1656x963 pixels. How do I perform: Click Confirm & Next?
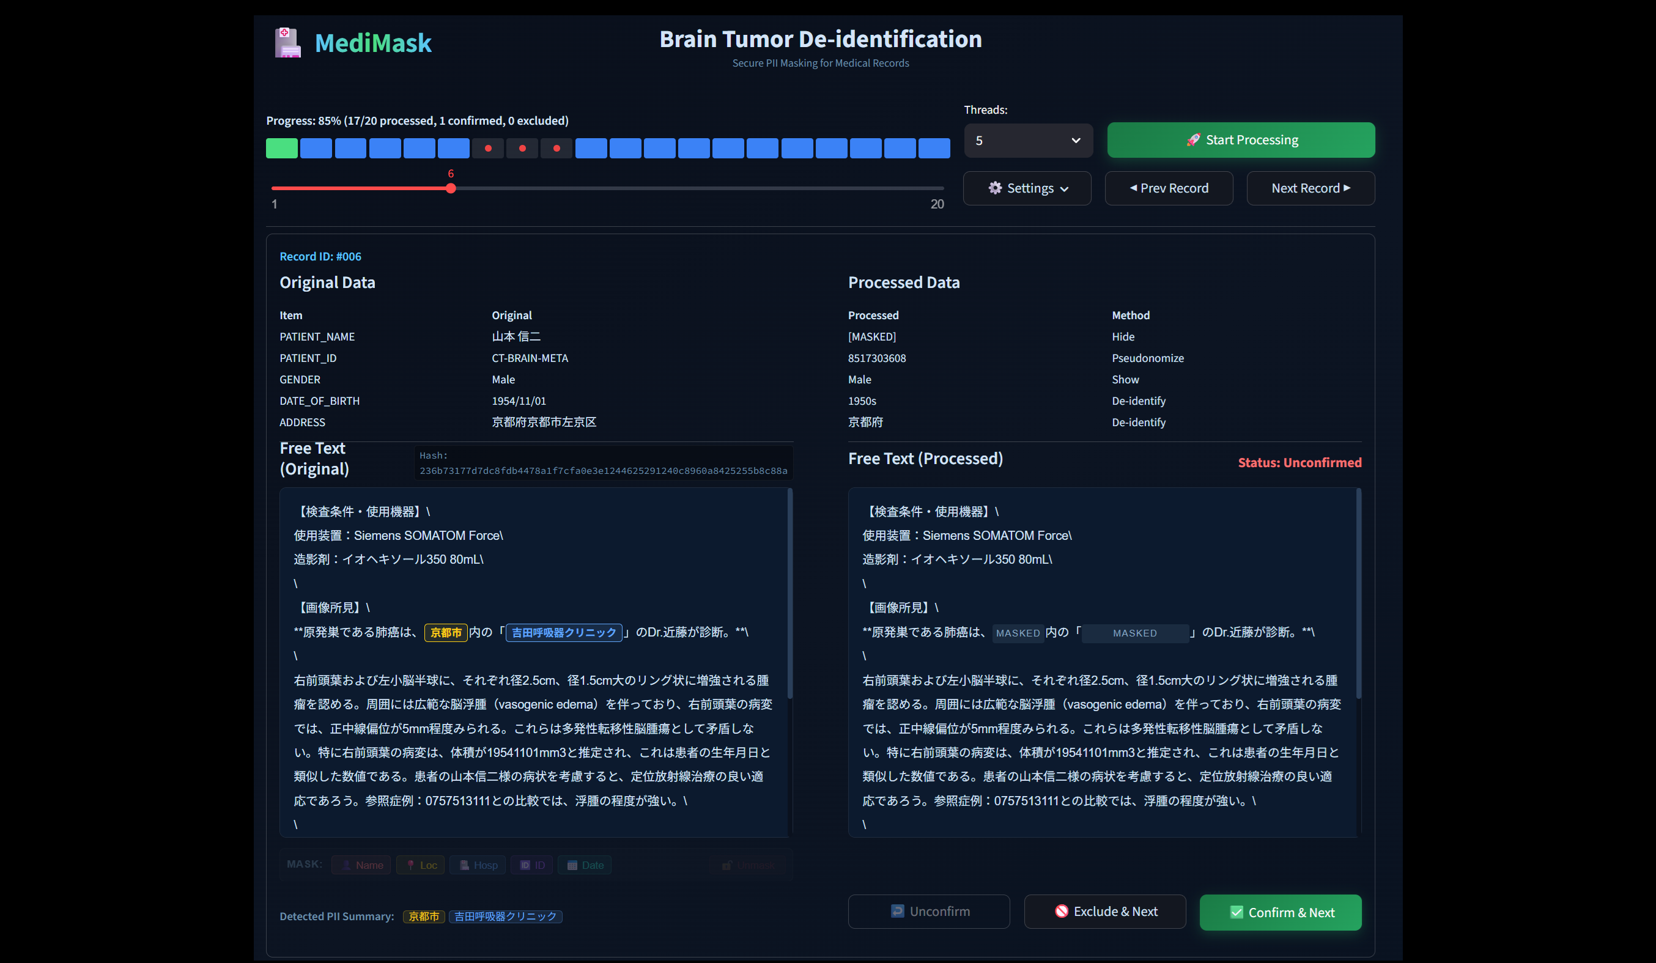click(1280, 912)
